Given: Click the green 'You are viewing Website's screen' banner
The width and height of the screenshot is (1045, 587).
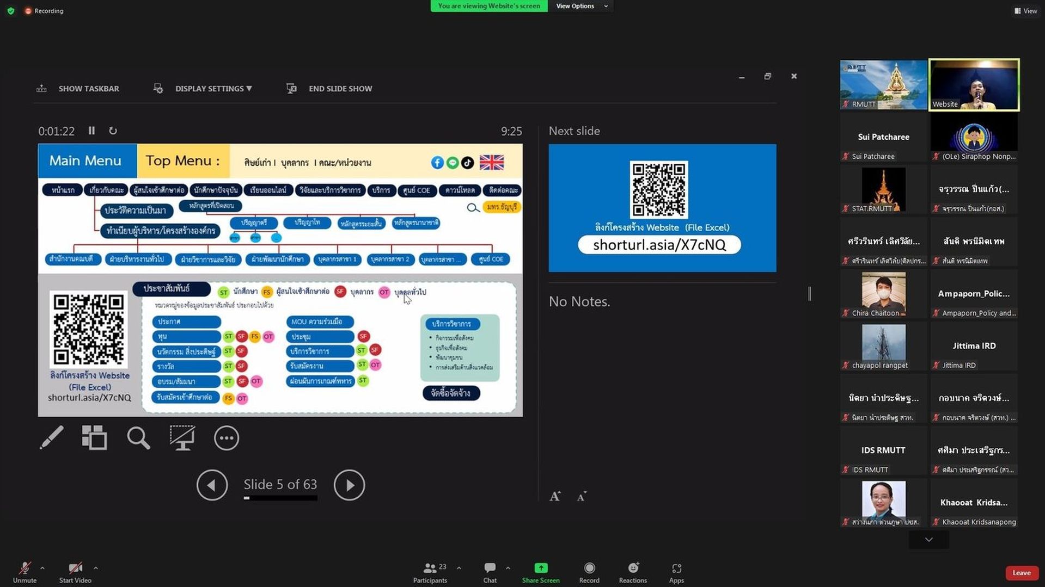Looking at the screenshot, I should point(489,6).
